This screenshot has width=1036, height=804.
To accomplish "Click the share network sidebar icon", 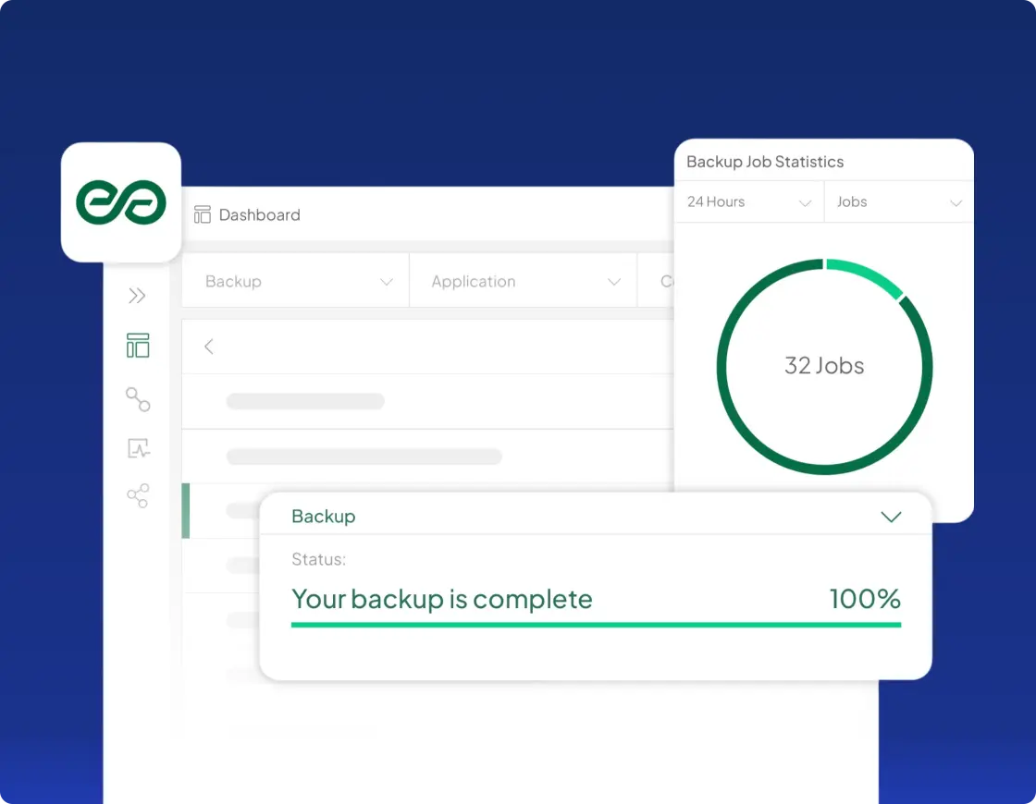I will click(138, 495).
